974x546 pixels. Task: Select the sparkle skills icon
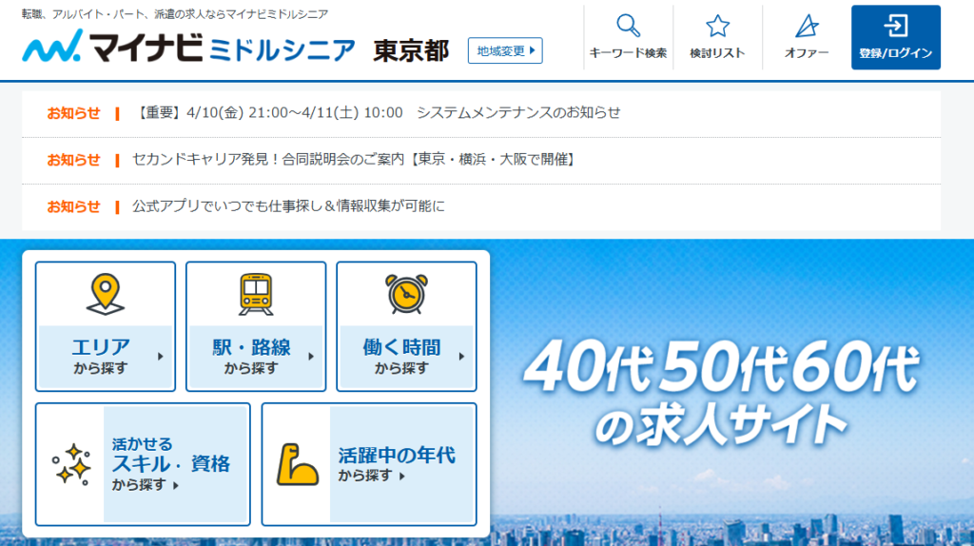[x=71, y=464]
